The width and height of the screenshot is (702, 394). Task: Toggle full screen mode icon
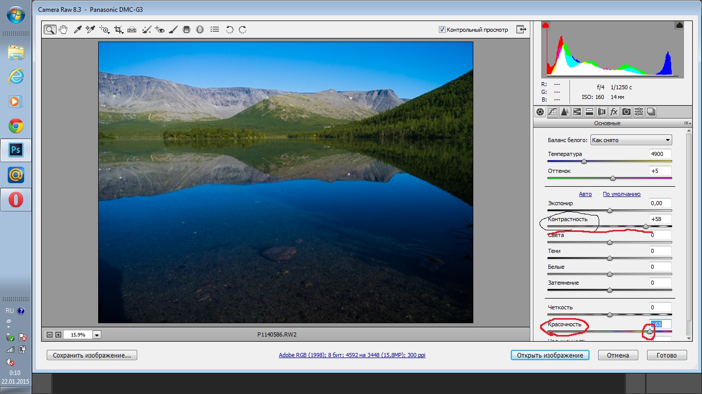pos(522,30)
